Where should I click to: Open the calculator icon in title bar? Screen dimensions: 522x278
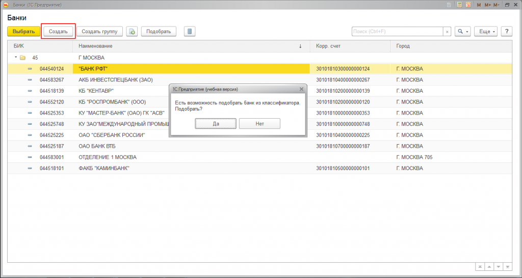click(459, 5)
